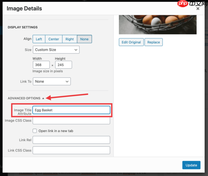
Task: Collapse the Advanced Options triangle
Action: tap(43, 98)
